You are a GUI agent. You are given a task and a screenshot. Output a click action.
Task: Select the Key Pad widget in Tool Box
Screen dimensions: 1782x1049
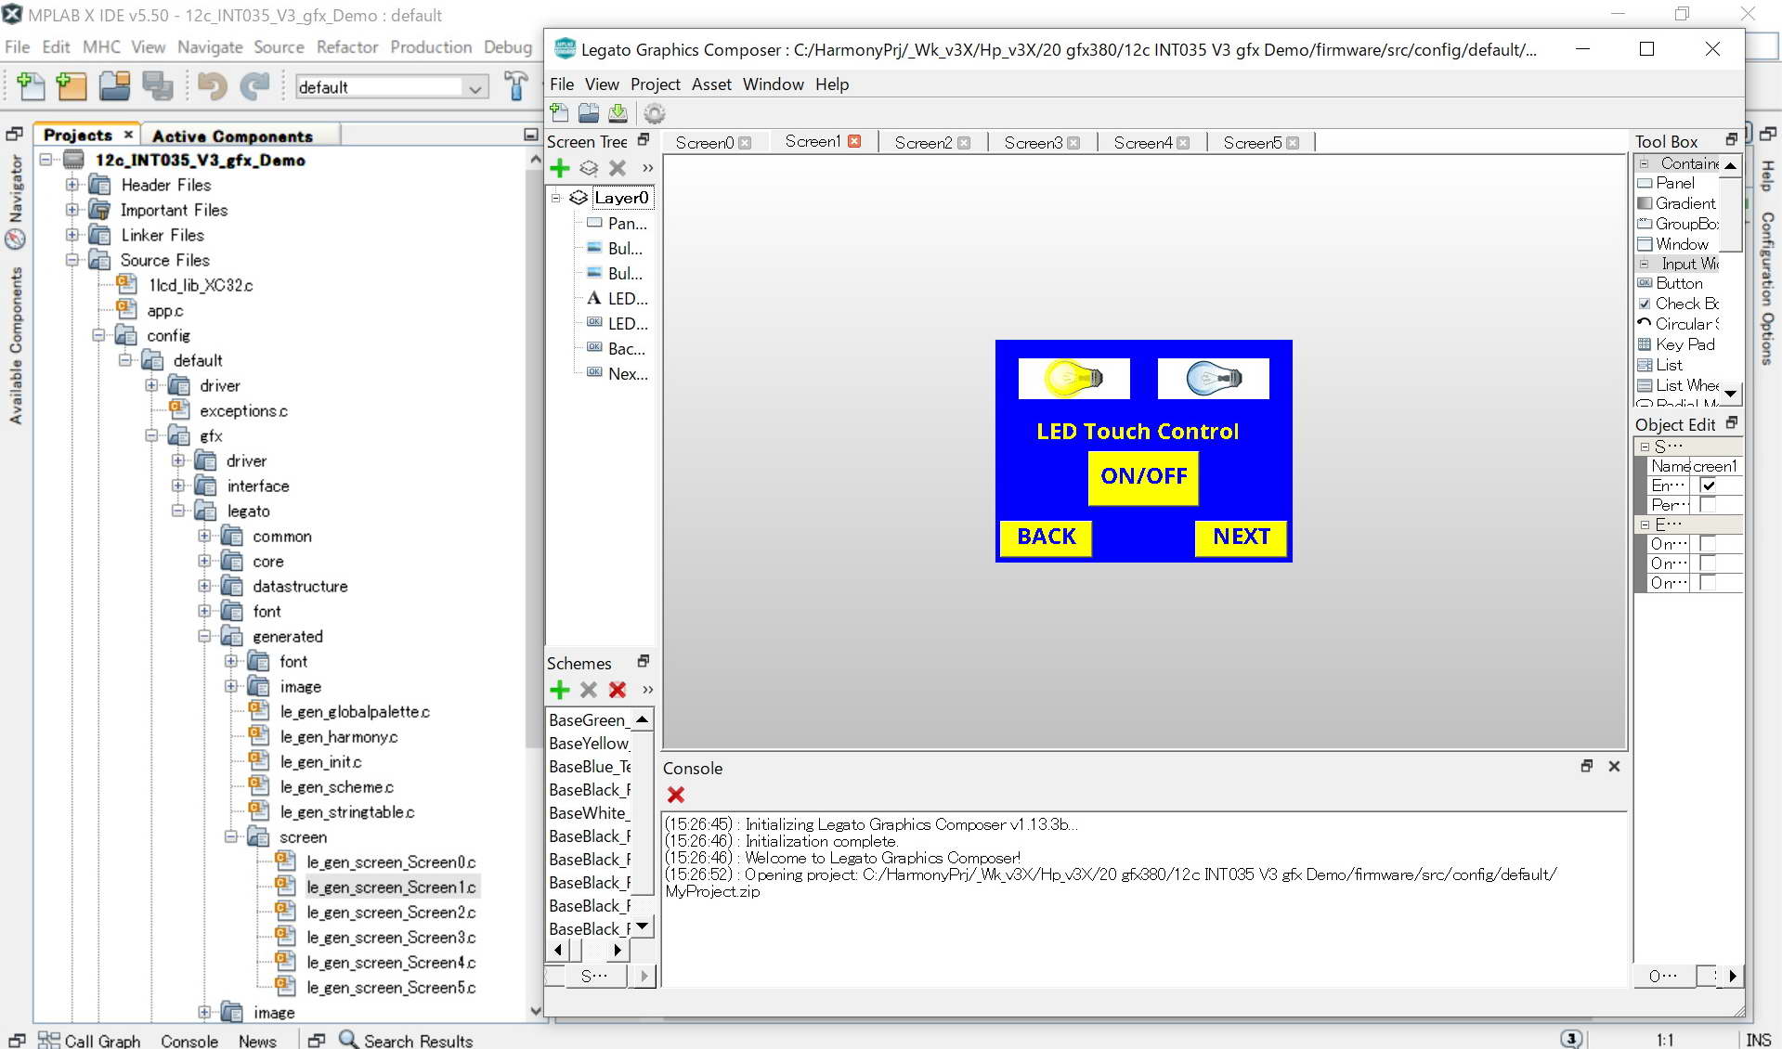point(1679,344)
